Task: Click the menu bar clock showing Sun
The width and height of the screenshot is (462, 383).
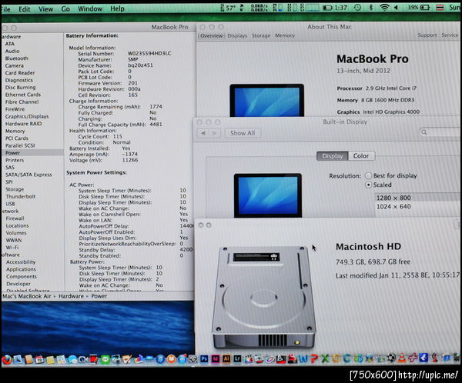Action: coord(455,8)
